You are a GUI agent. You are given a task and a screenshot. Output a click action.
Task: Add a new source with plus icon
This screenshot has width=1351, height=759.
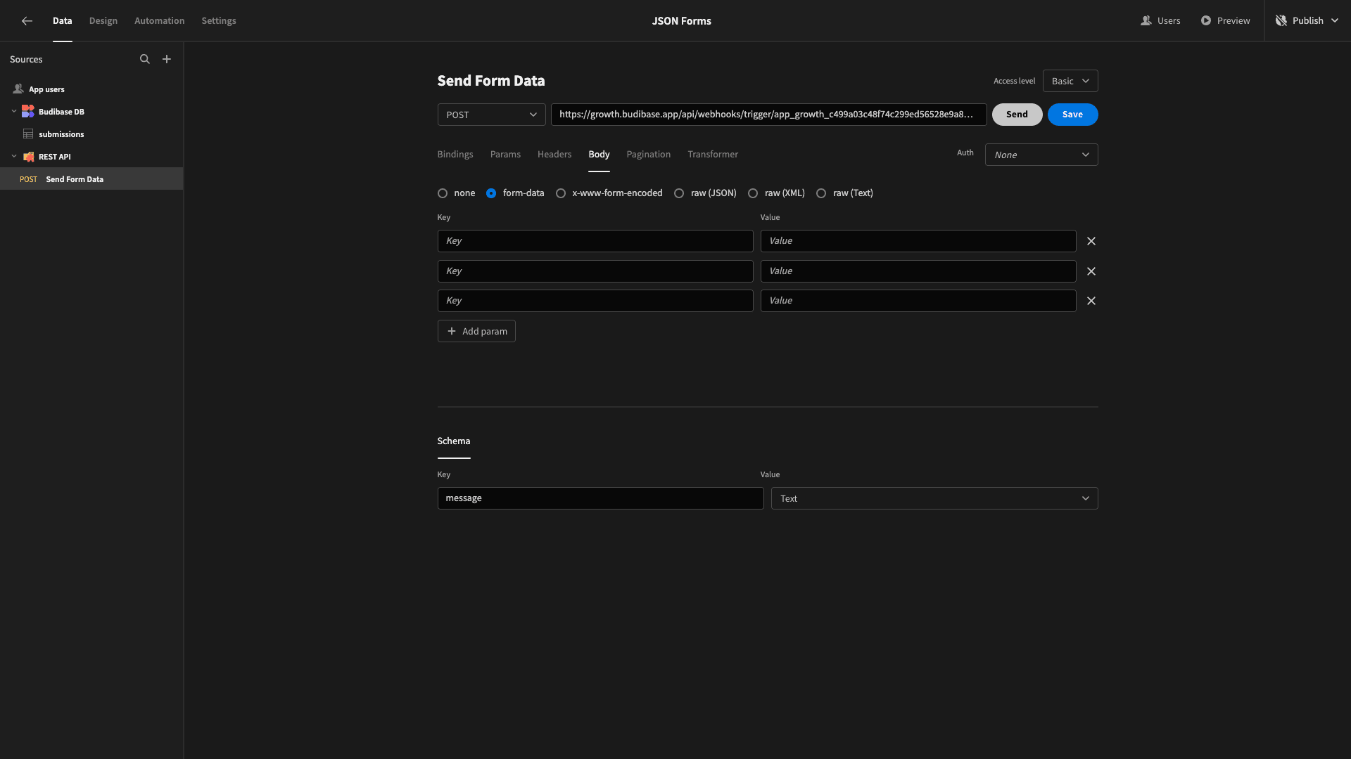pos(167,60)
